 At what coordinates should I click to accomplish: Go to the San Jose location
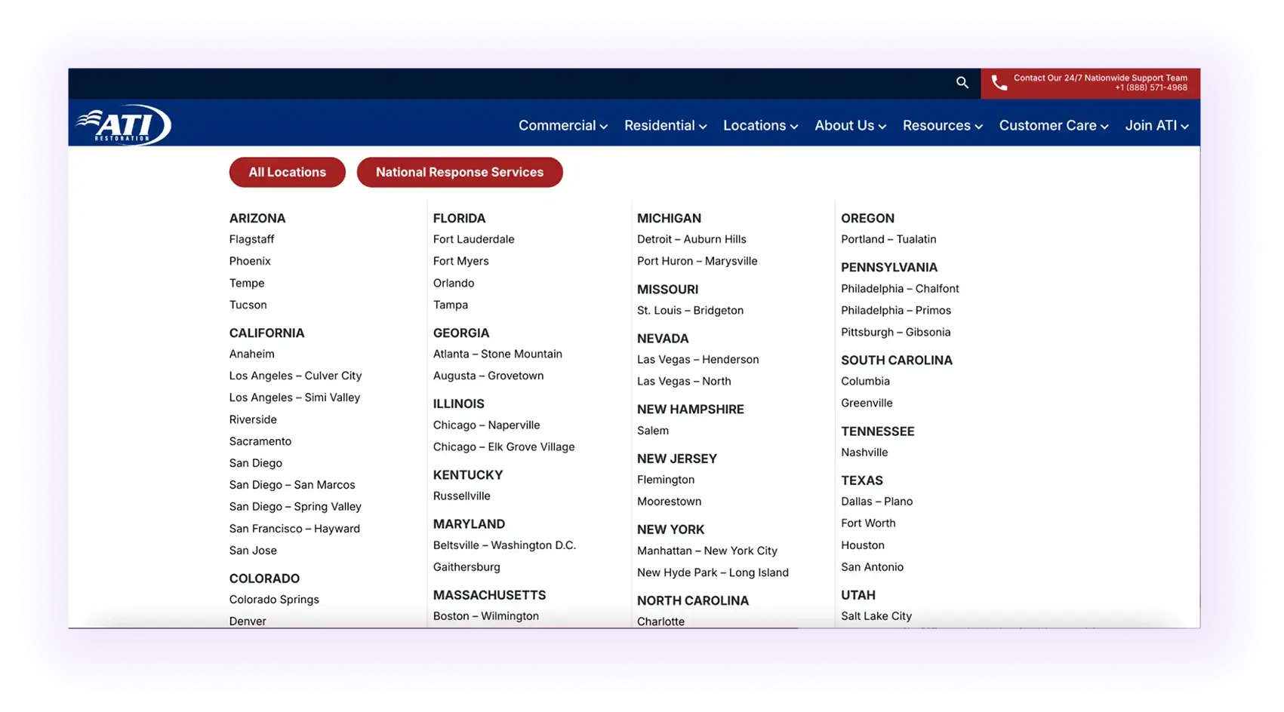pyautogui.click(x=253, y=551)
